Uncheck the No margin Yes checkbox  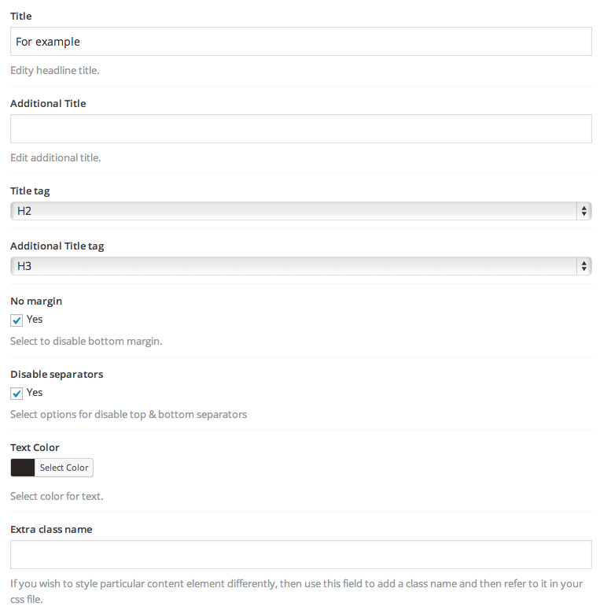point(17,320)
